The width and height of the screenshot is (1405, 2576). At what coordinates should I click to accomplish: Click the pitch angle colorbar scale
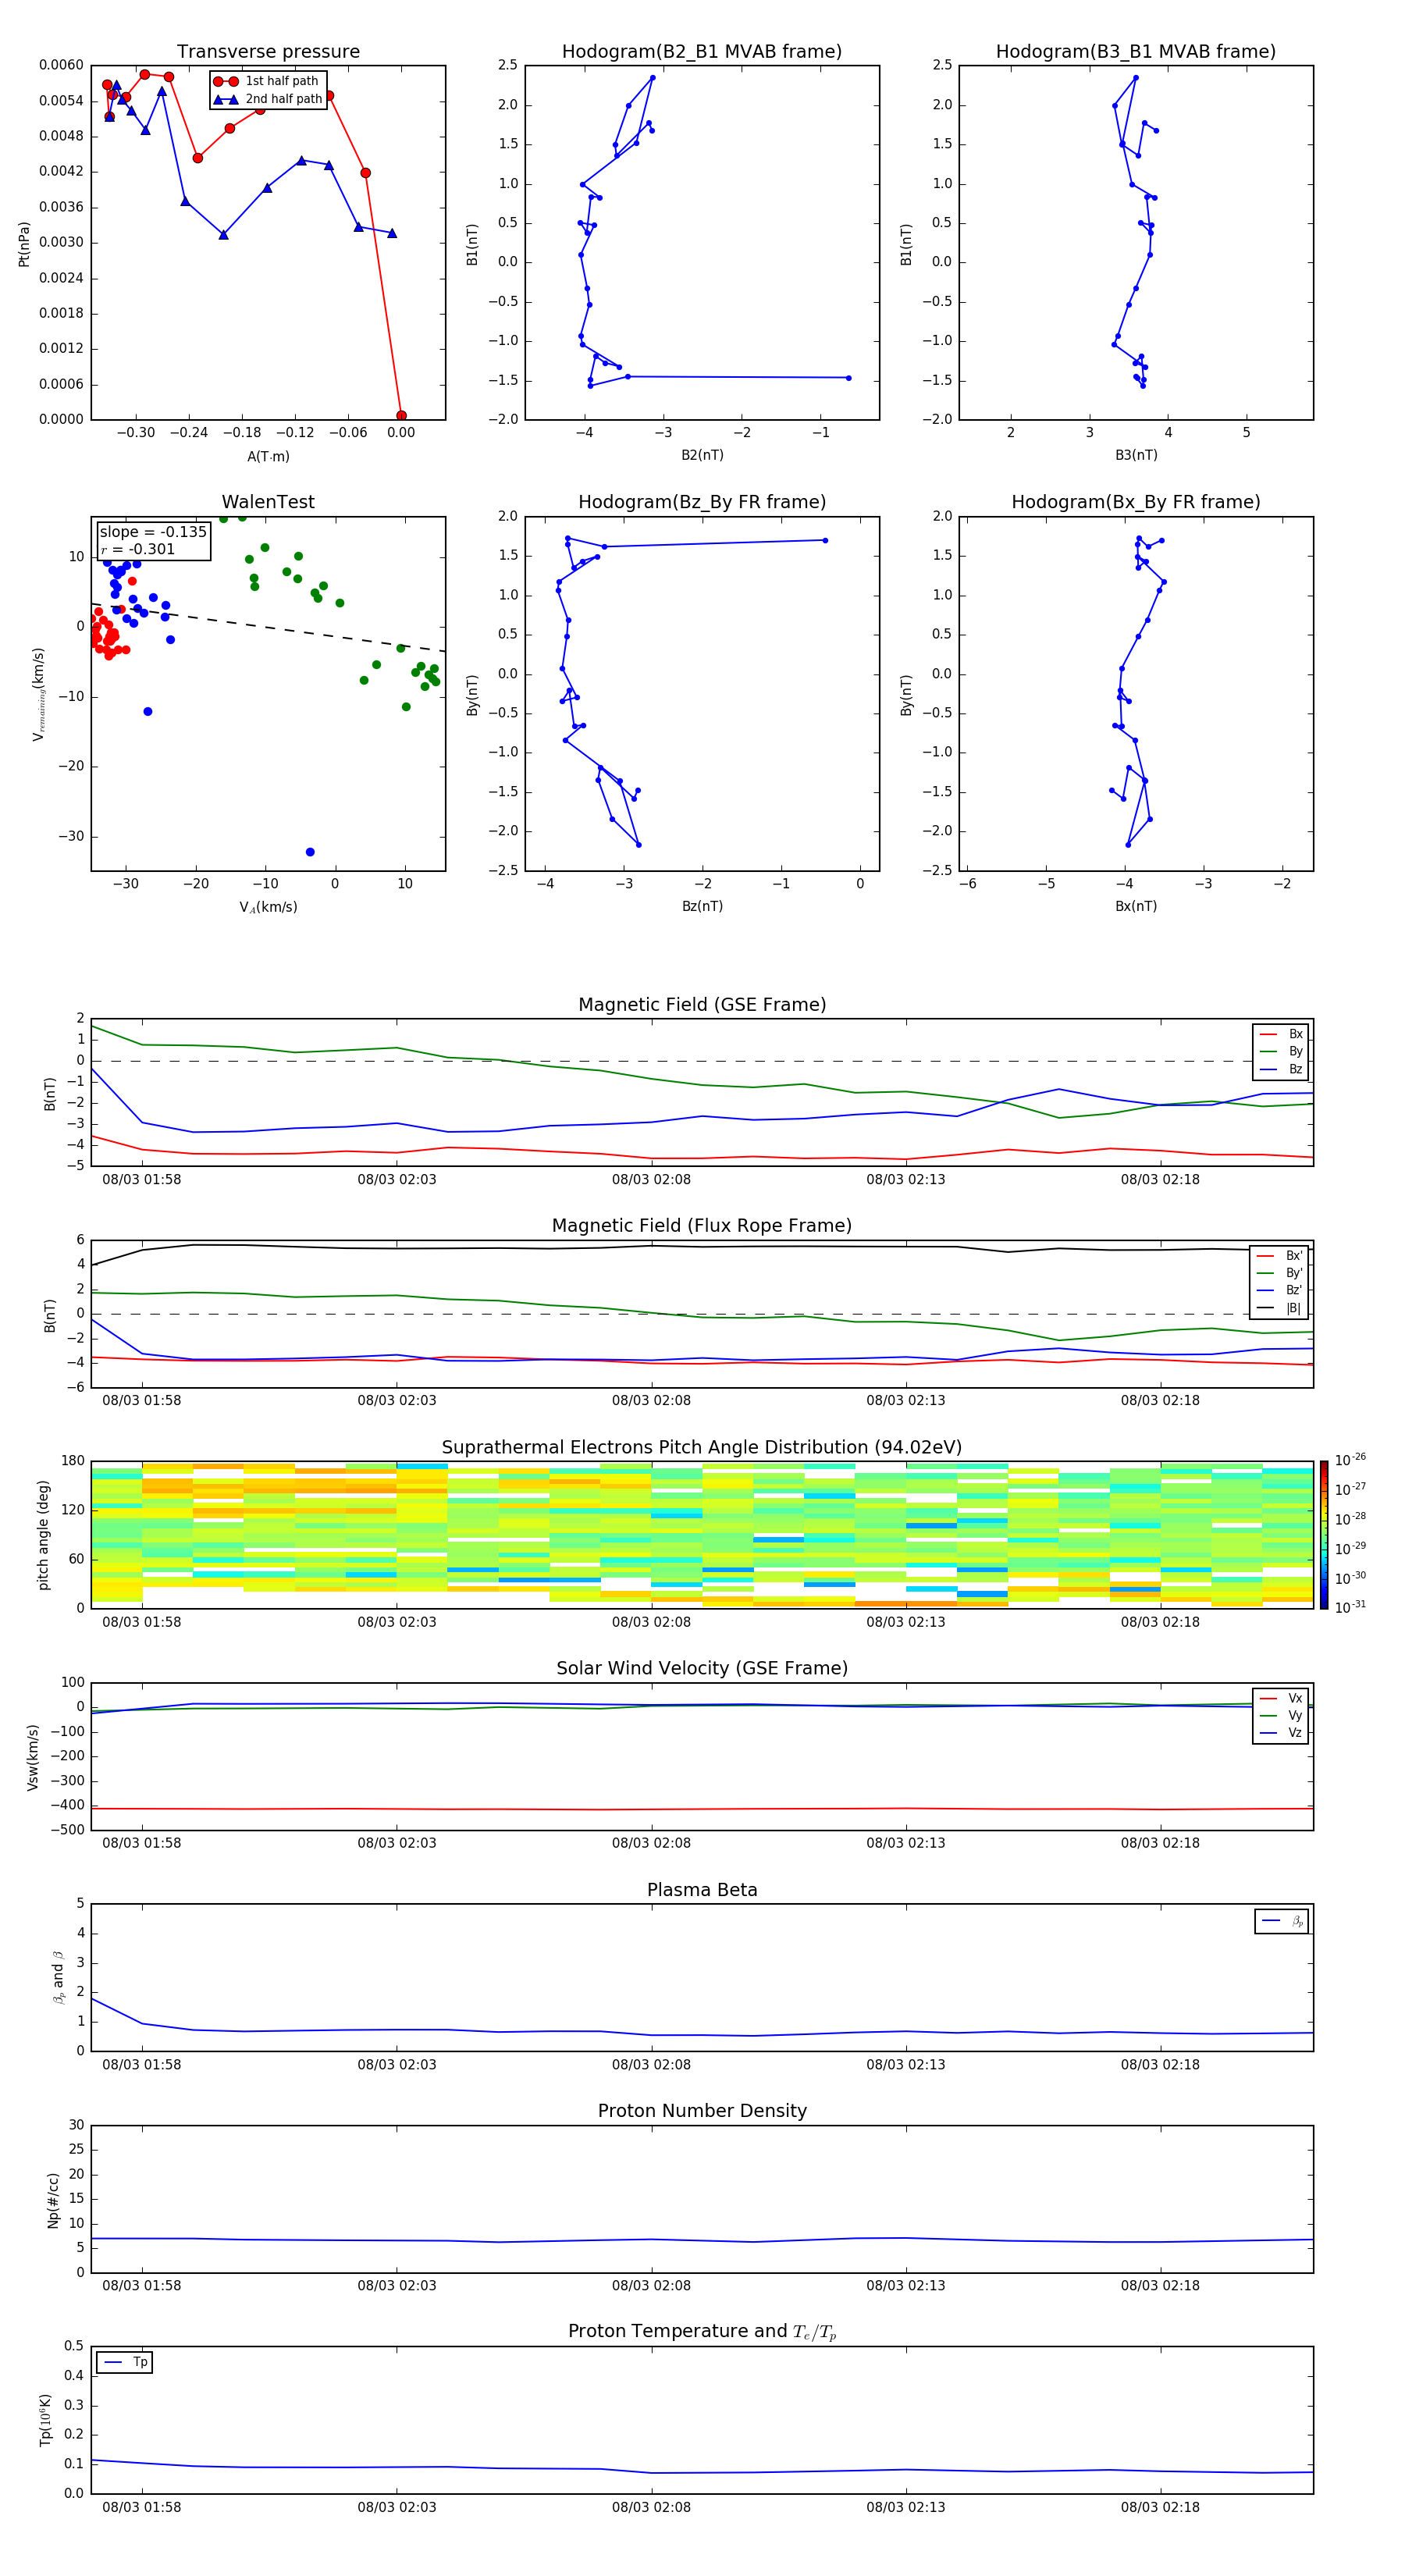pos(1324,1535)
